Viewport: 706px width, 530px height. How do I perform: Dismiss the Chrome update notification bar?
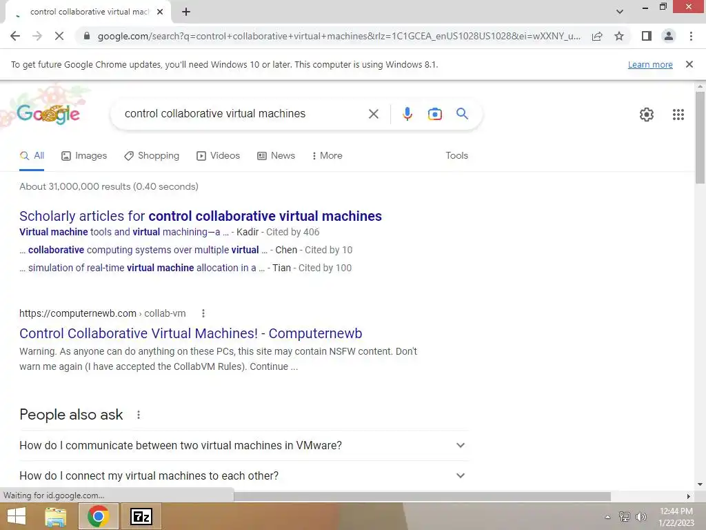click(689, 64)
